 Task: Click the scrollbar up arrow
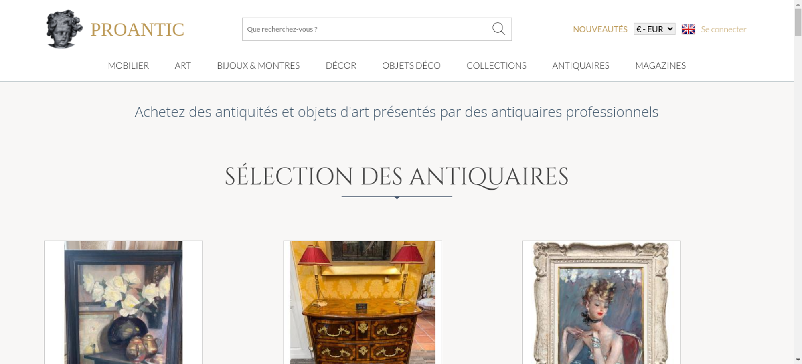[798, 4]
